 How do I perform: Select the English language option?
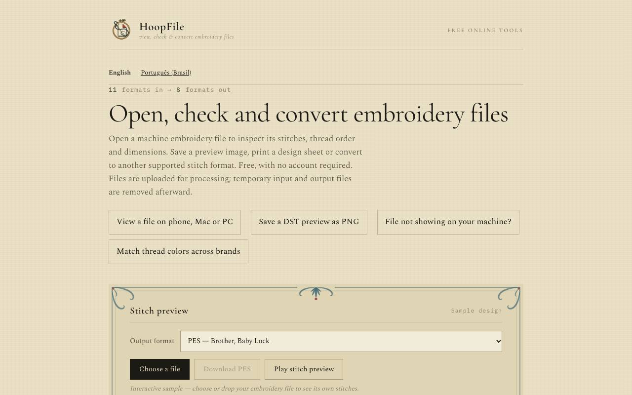point(119,73)
